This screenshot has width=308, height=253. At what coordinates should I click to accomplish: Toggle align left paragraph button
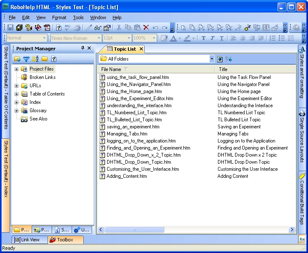point(233,38)
